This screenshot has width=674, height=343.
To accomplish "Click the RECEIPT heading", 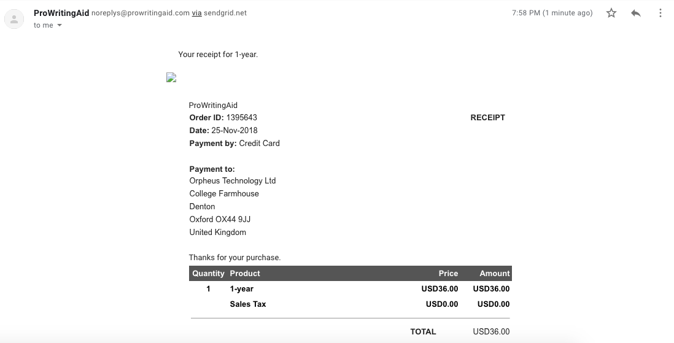I will (487, 117).
